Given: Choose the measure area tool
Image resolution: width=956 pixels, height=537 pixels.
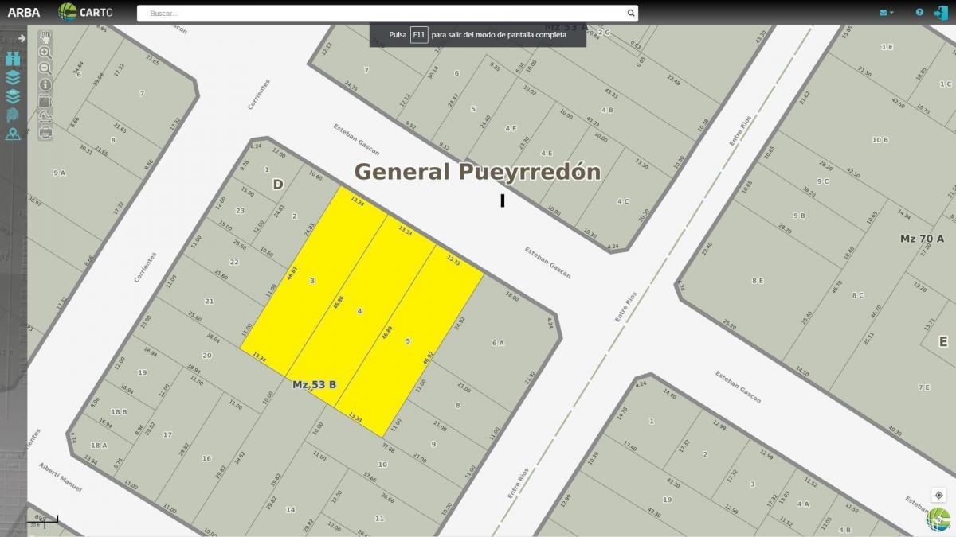Looking at the screenshot, I should click(45, 101).
